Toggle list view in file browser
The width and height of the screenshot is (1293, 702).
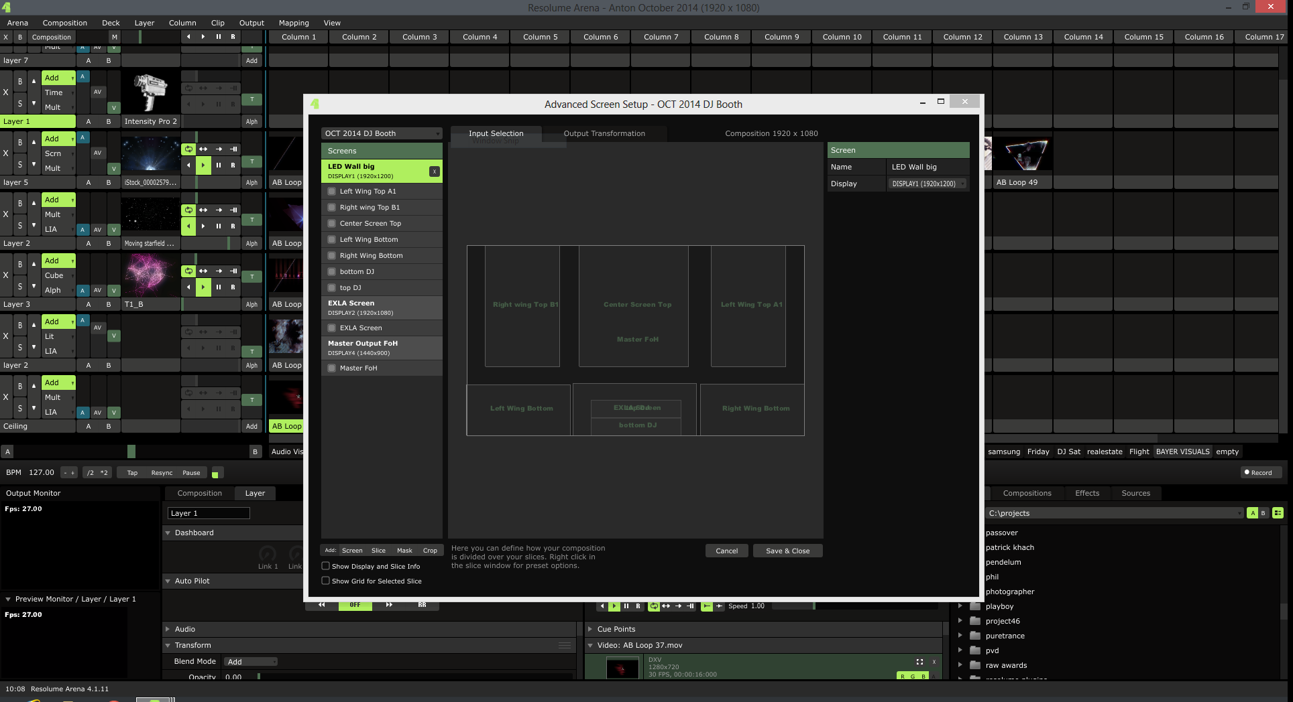[1278, 513]
